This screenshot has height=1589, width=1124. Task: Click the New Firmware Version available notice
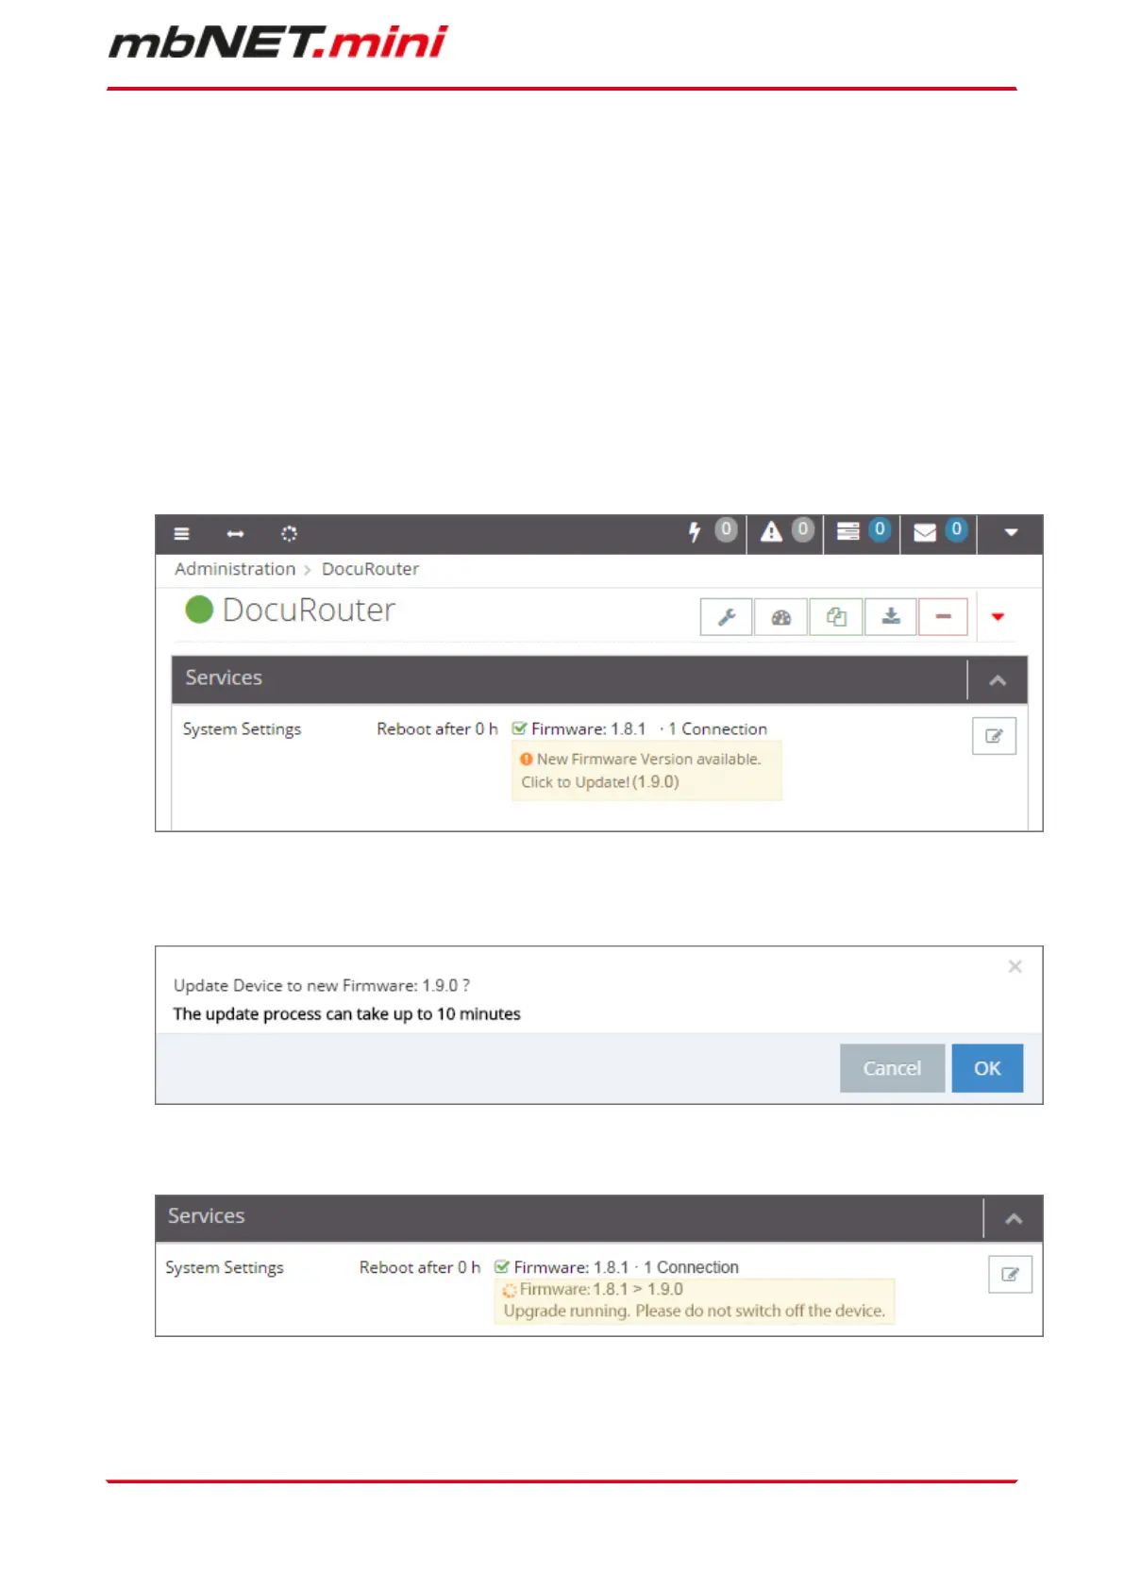(646, 770)
